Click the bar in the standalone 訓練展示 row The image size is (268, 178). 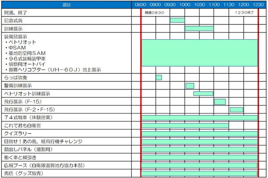(x=199, y=28)
